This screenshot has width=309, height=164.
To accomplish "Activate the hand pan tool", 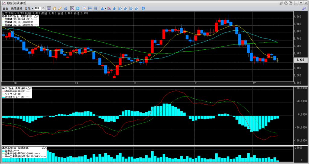I will click(54, 8).
